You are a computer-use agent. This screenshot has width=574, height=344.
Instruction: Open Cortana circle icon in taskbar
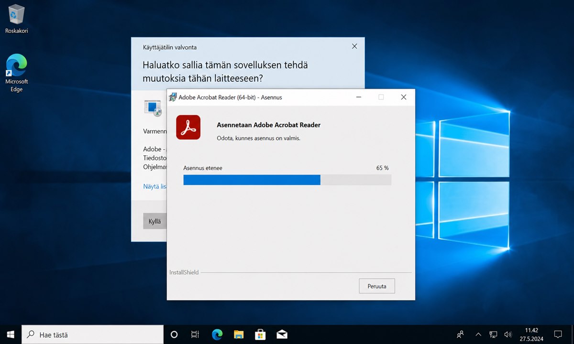(x=174, y=334)
